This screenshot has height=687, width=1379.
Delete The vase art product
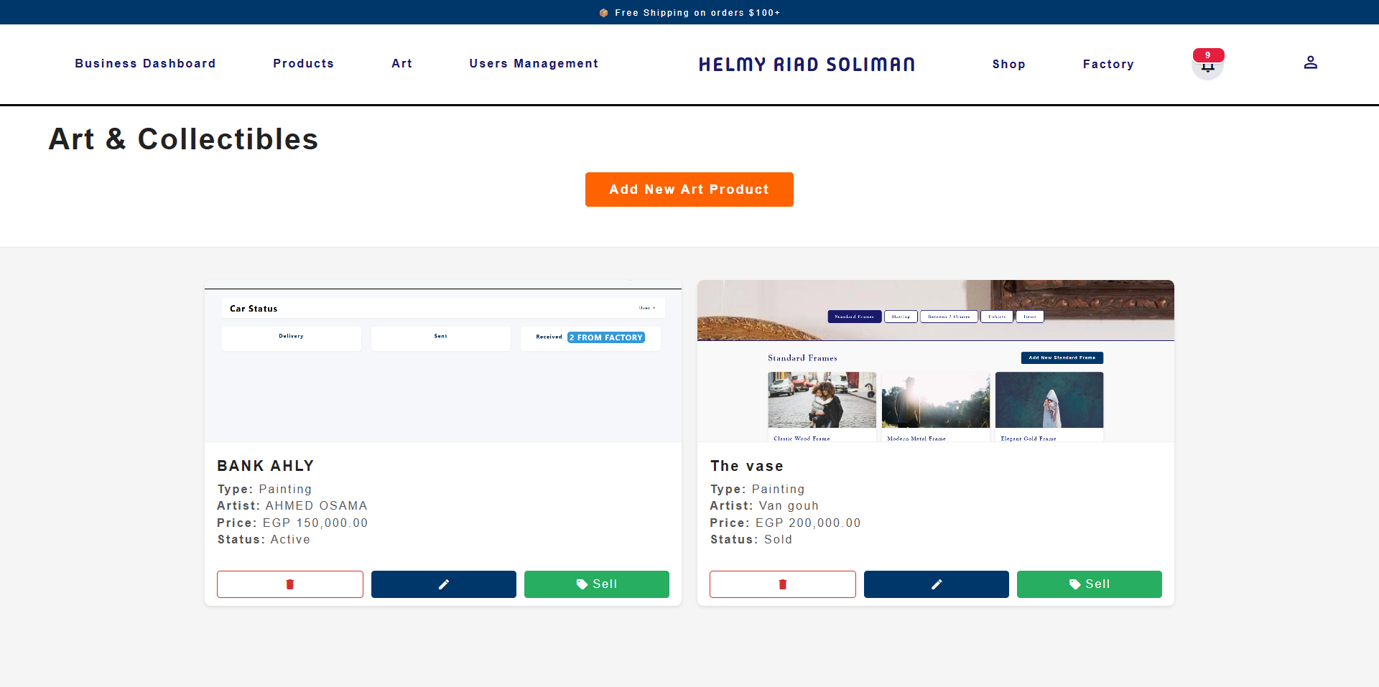(x=783, y=584)
